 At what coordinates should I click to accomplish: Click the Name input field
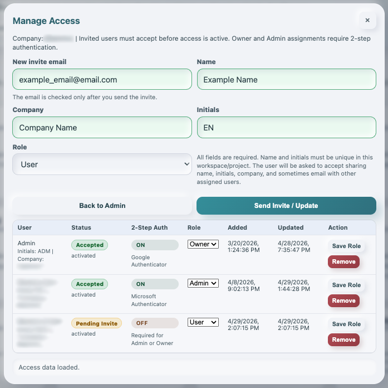pos(287,79)
